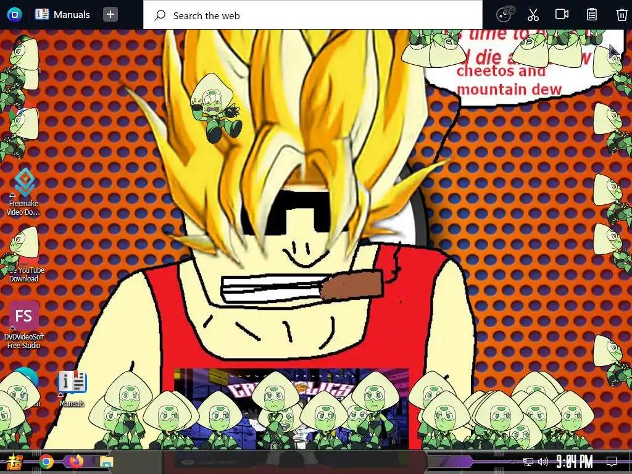Show hidden system tray icons
The image size is (632, 474).
(513, 462)
